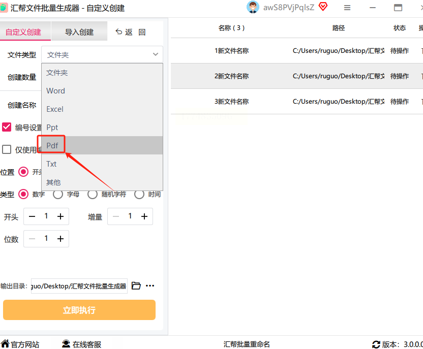423x349 pixels.
Task: Click the 版本 3.0.0 text
Action: click(402, 344)
